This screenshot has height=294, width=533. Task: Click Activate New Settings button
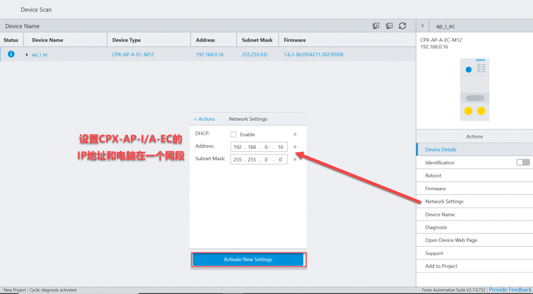click(248, 259)
